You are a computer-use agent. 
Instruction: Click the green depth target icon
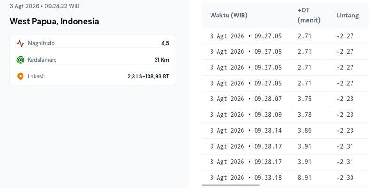click(x=21, y=60)
